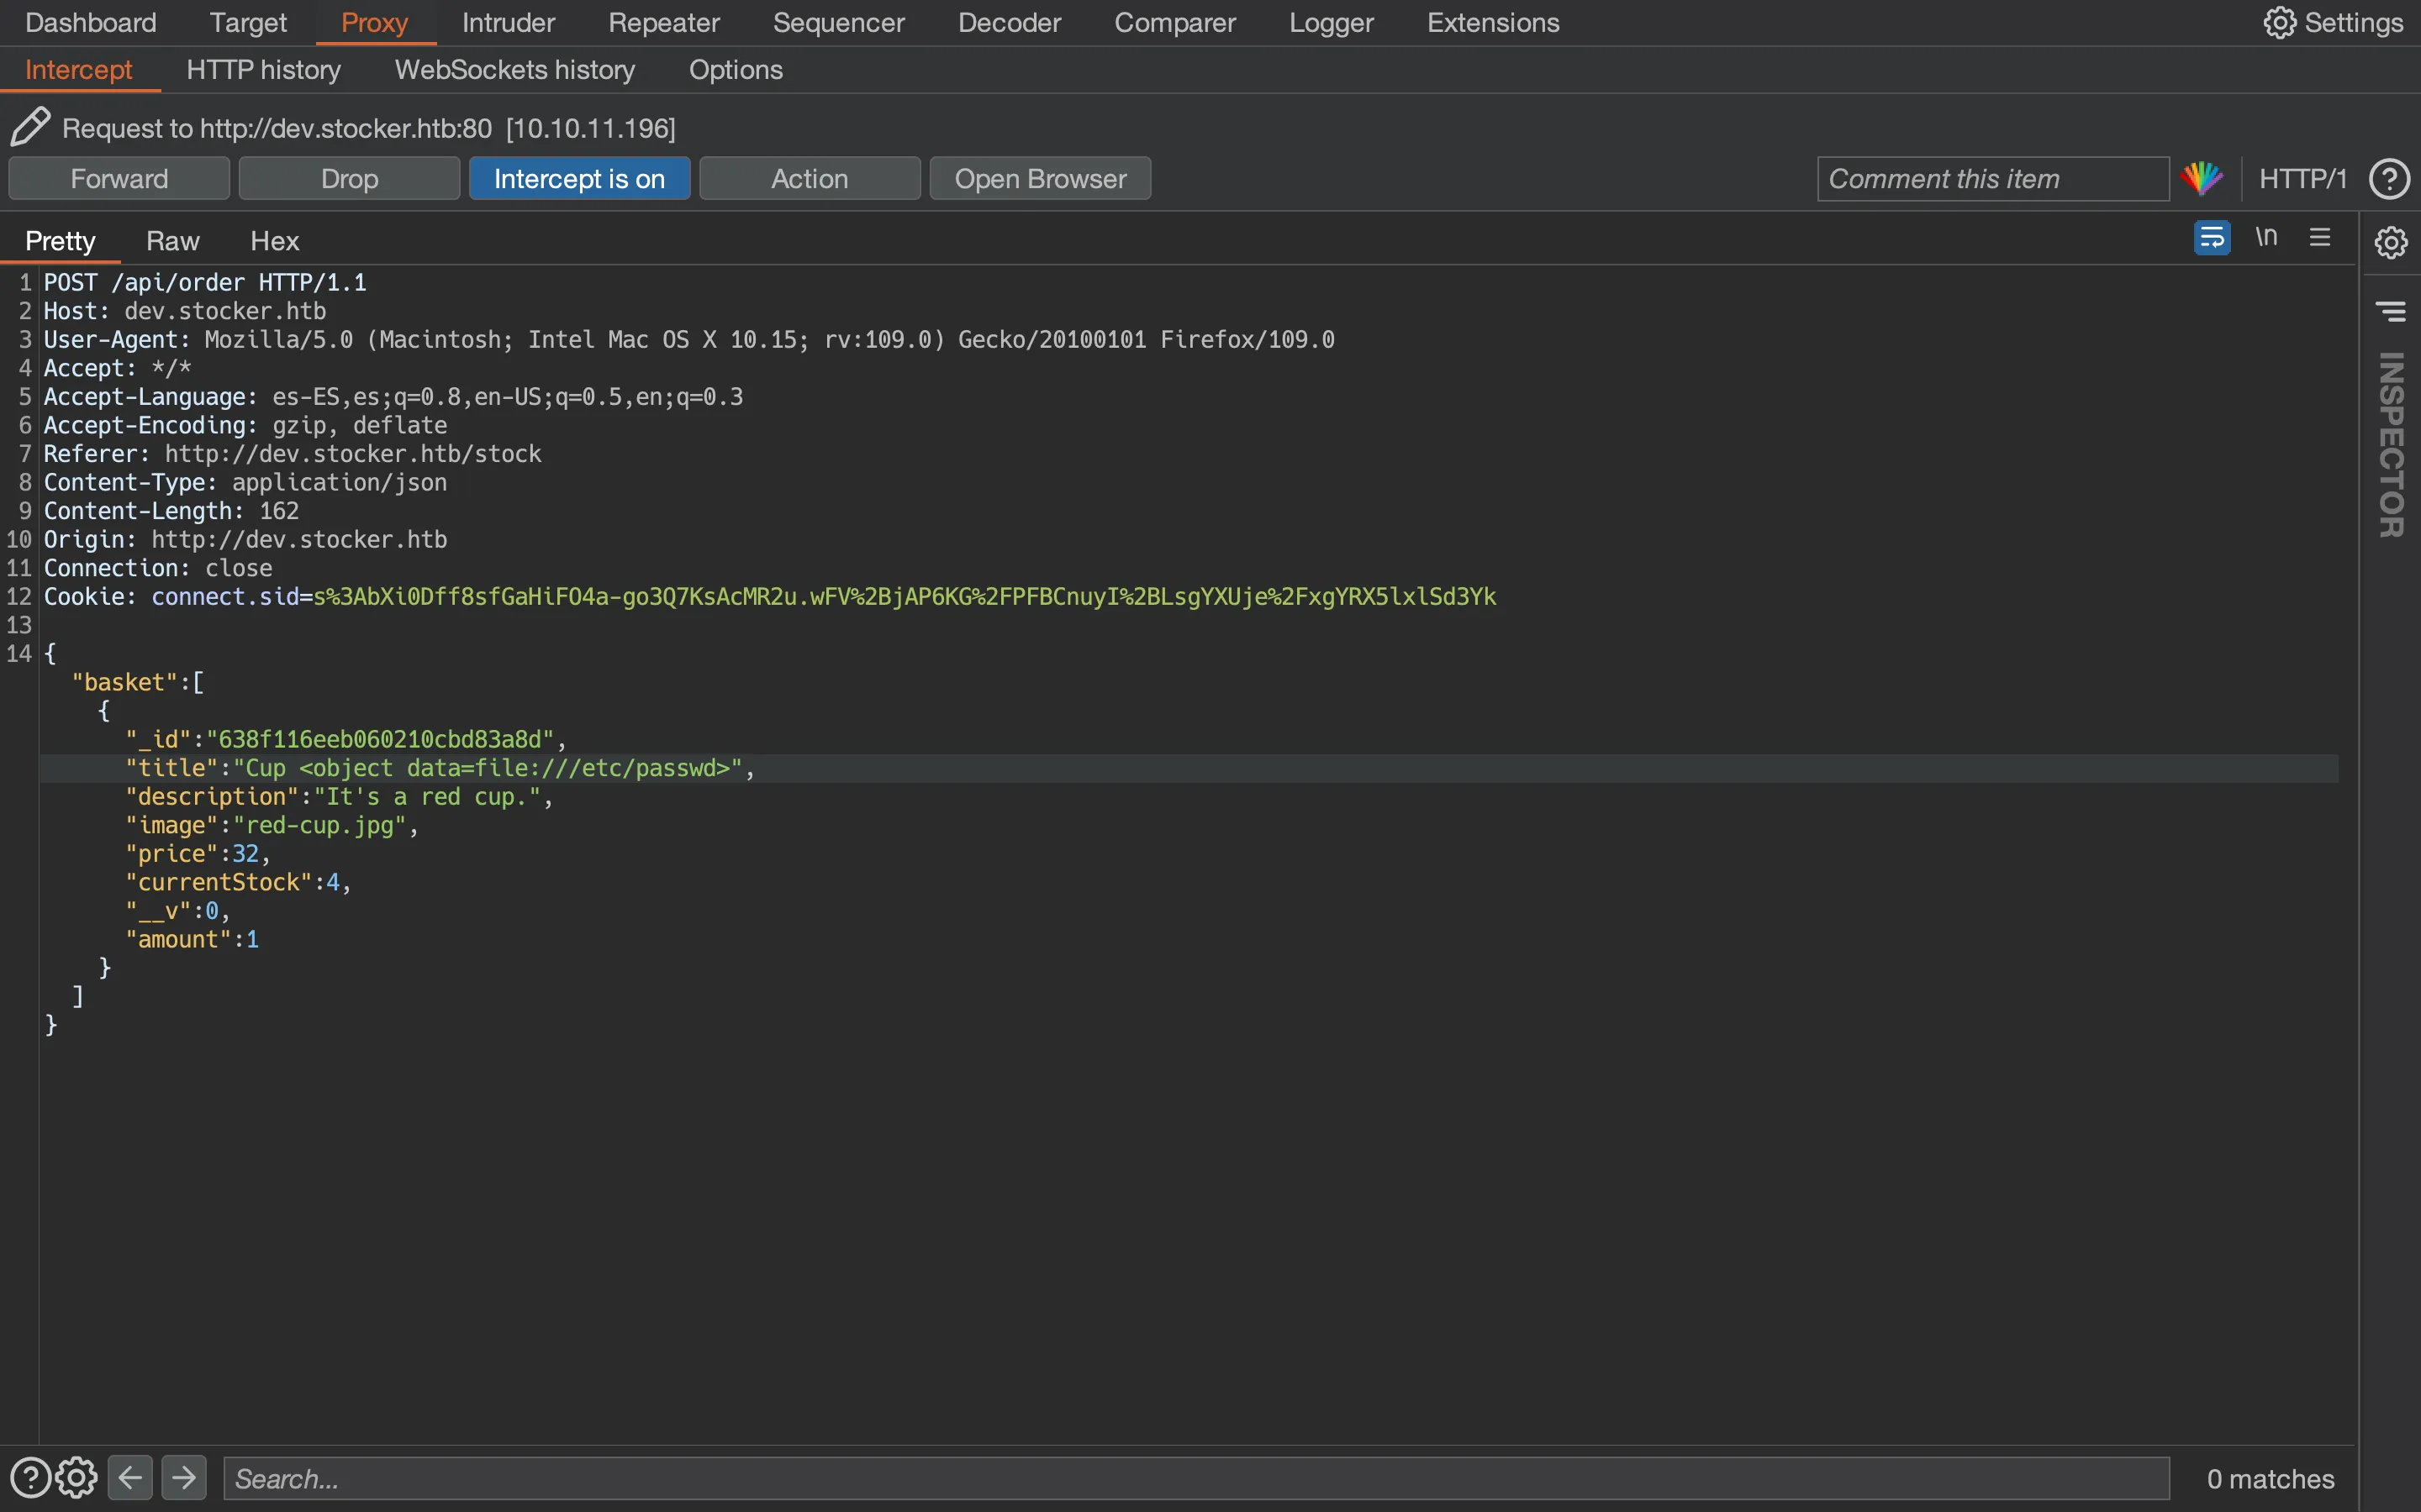
Task: Open the WebSockets history sub-tab
Action: 515,69
